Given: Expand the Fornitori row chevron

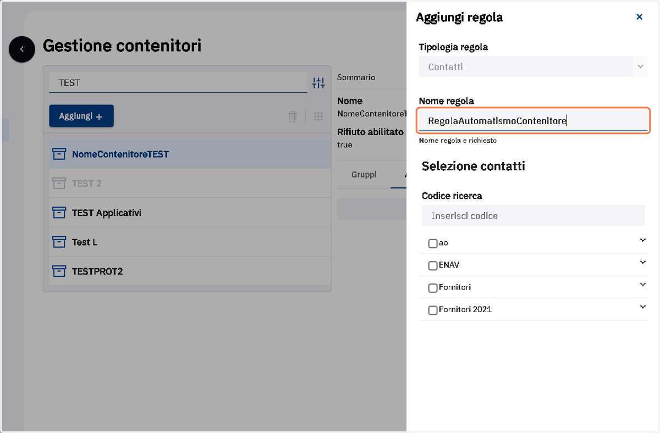Looking at the screenshot, I should click(x=643, y=285).
